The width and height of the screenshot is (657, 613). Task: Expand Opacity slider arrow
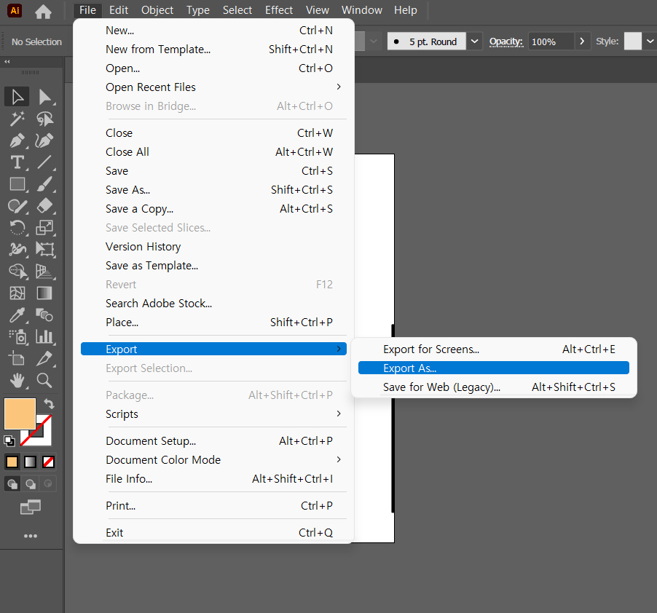point(582,41)
